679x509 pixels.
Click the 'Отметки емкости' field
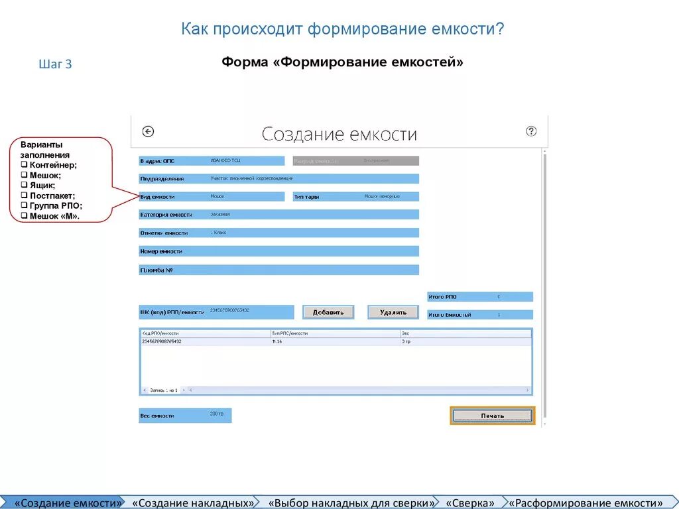[x=279, y=233]
